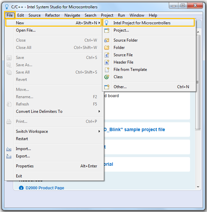Select Exit in File menu
The width and height of the screenshot is (207, 212).
tap(54, 176)
